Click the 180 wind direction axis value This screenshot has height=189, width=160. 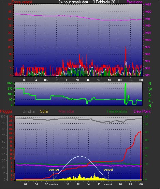pyautogui.click(x=10, y=94)
